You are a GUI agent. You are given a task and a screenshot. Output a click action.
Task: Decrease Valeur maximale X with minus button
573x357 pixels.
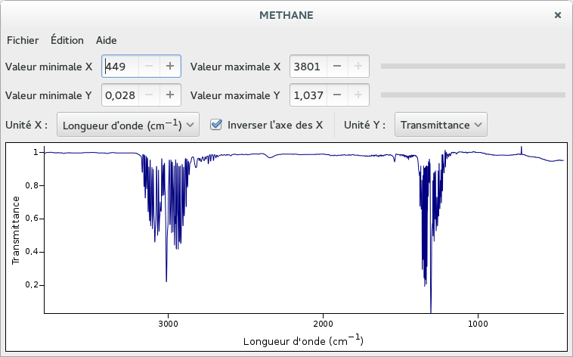tap(337, 67)
